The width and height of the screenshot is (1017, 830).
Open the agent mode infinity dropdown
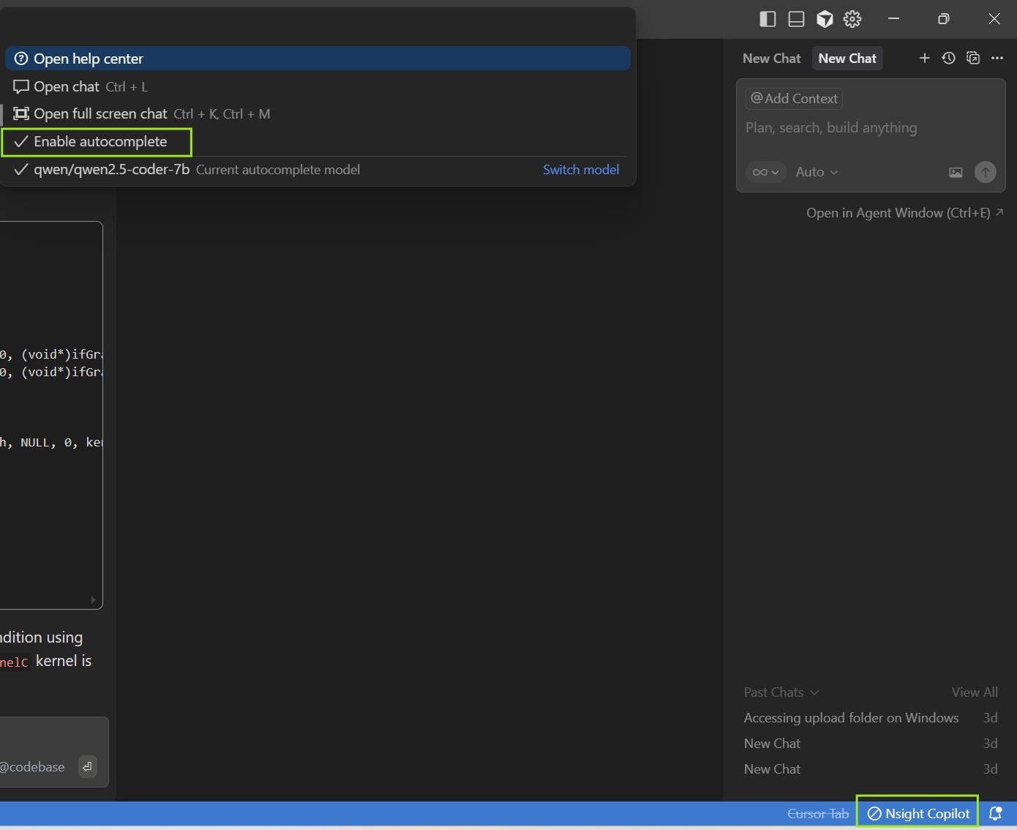[765, 172]
